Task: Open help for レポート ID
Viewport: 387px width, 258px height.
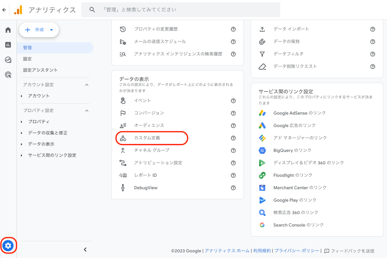Action: tap(233, 175)
